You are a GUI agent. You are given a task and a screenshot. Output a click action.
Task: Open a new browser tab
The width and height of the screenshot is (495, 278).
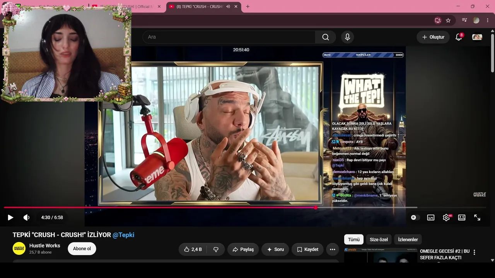(247, 7)
